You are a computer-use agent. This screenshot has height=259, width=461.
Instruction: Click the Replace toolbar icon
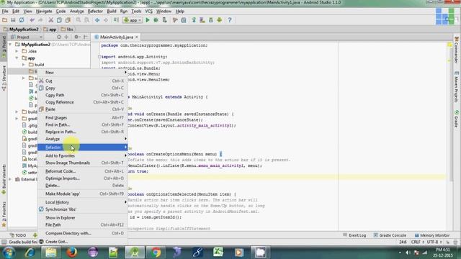coord(86,20)
